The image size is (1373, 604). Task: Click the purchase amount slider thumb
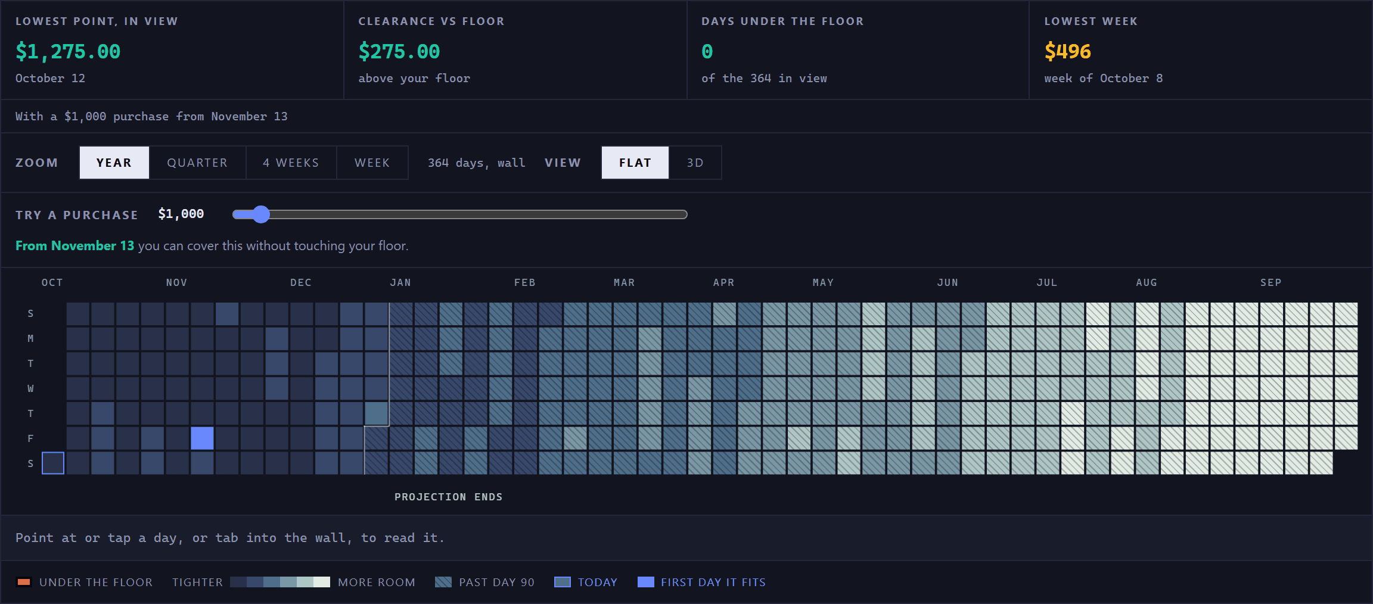point(260,214)
